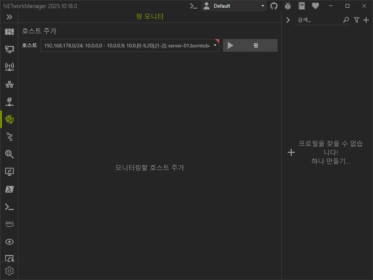The image size is (373, 280).
Task: Open the profile filter funnel icon
Action: coord(356,20)
